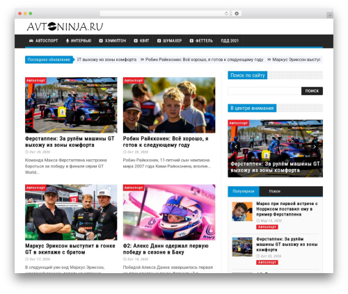Viewport: 348px width, 294px height.
Task: Open the Интервью menu item
Action: click(79, 41)
